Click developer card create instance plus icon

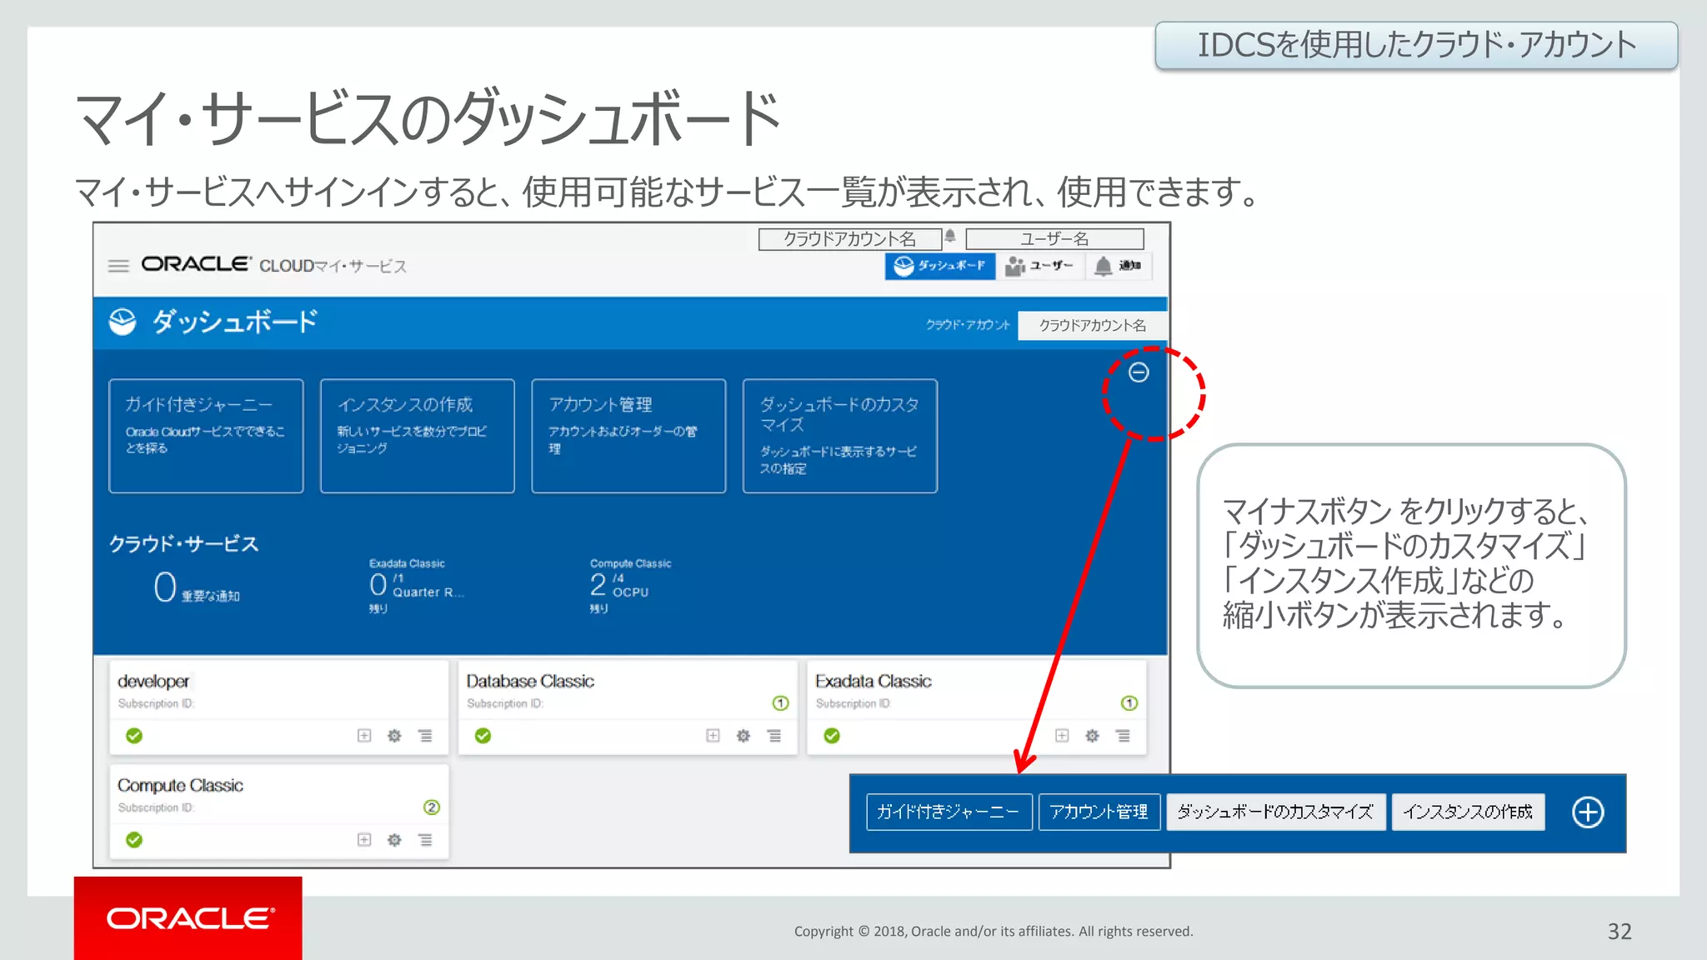(364, 736)
